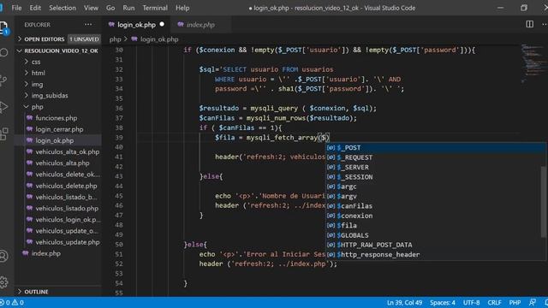This screenshot has width=548, height=308.
Task: Open the Run menu
Action: tap(128, 8)
